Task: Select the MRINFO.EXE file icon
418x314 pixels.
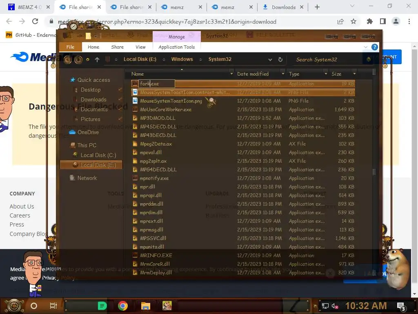Action: (135, 256)
